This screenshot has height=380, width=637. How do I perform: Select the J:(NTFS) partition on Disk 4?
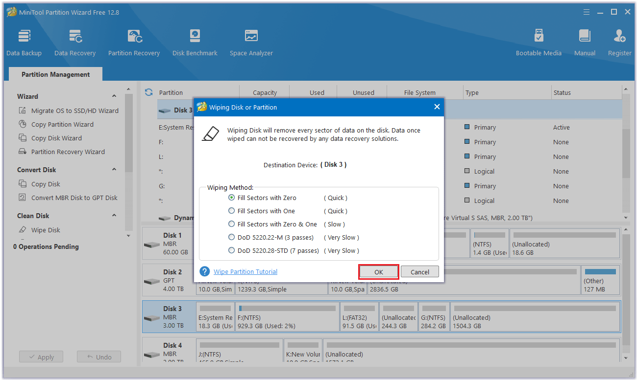[x=240, y=352]
